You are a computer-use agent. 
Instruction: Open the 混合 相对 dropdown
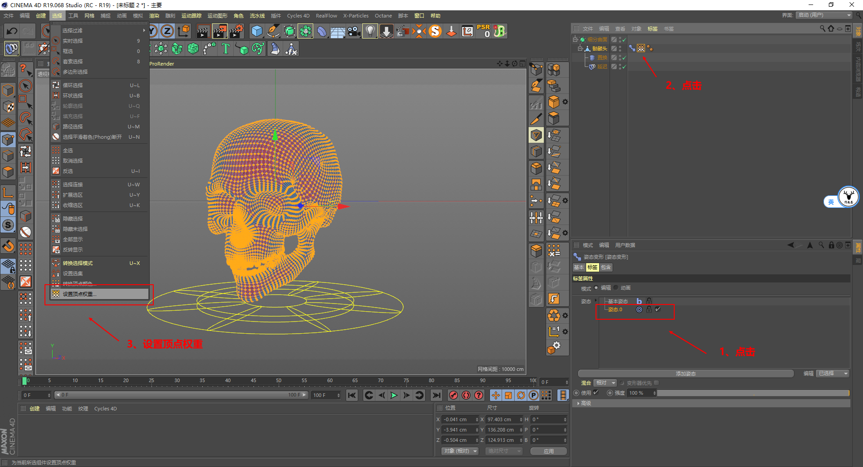coord(605,383)
